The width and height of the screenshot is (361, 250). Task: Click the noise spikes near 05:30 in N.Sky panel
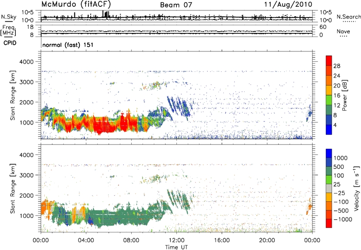tap(106, 14)
